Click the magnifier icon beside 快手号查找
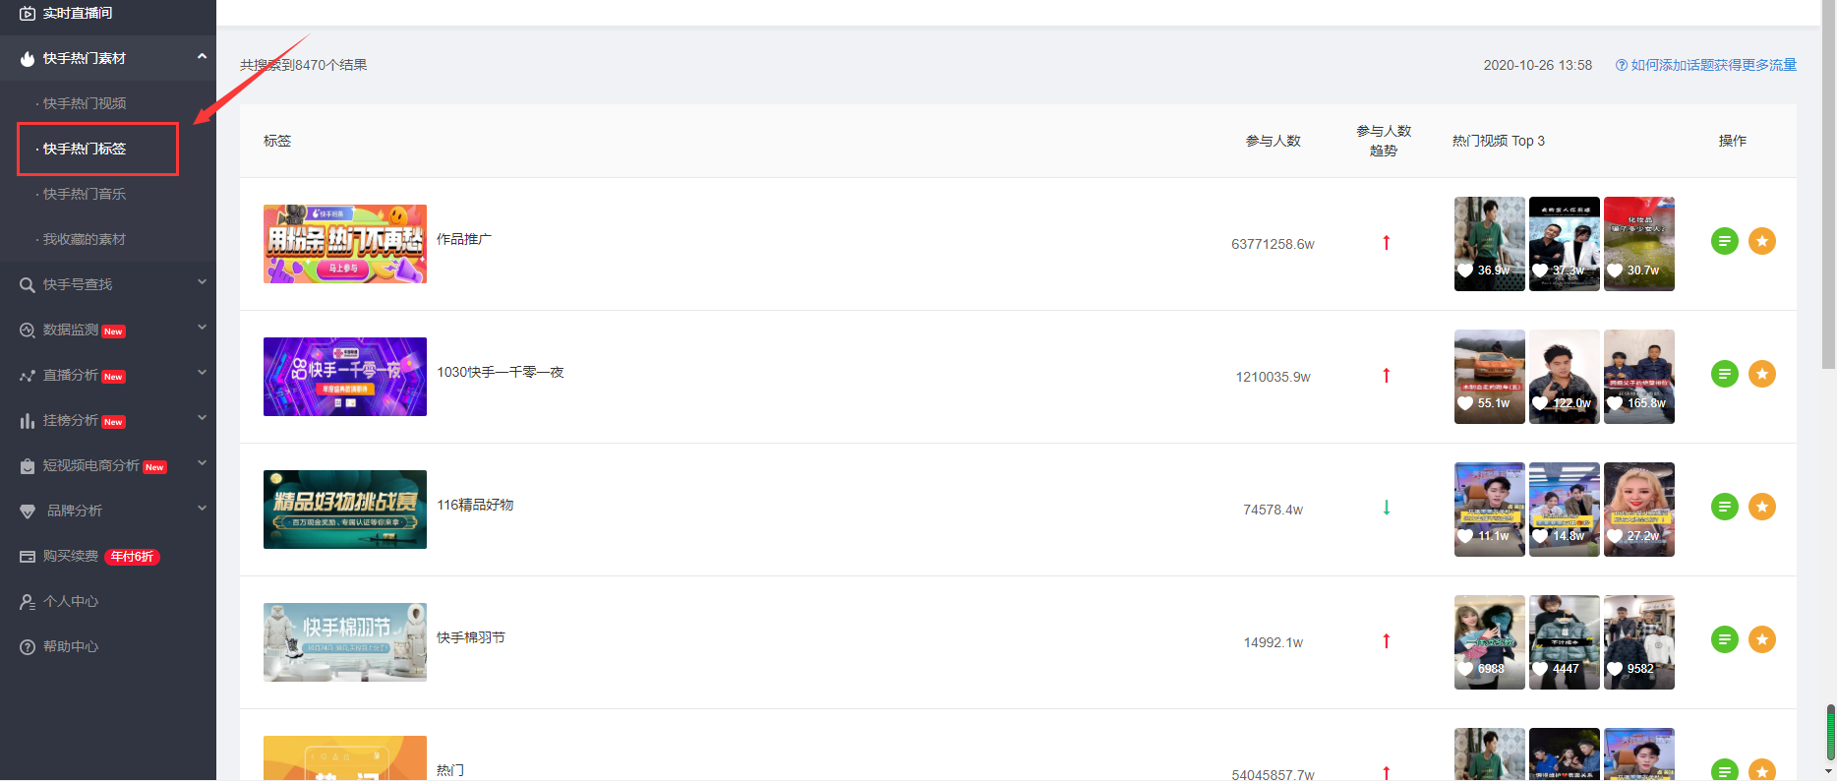 [28, 285]
